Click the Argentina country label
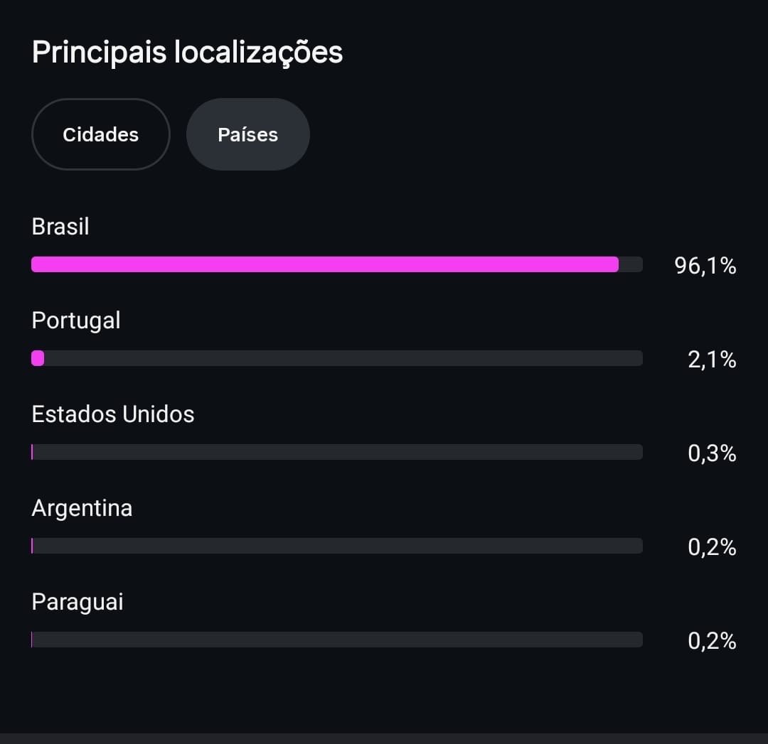This screenshot has width=768, height=744. [x=82, y=508]
